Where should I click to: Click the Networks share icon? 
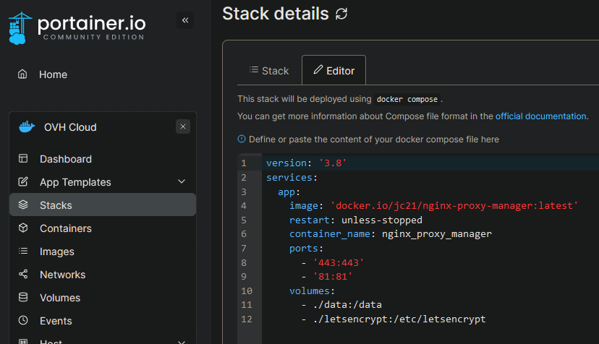[x=23, y=275]
